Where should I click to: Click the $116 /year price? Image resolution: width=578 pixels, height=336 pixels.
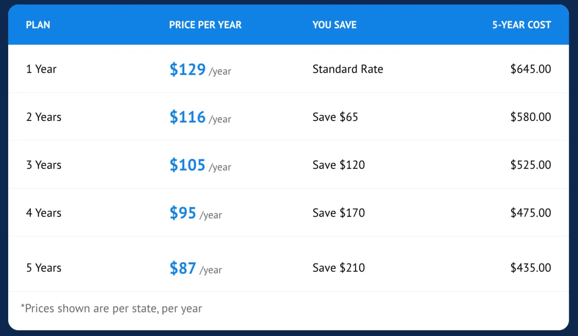(200, 118)
